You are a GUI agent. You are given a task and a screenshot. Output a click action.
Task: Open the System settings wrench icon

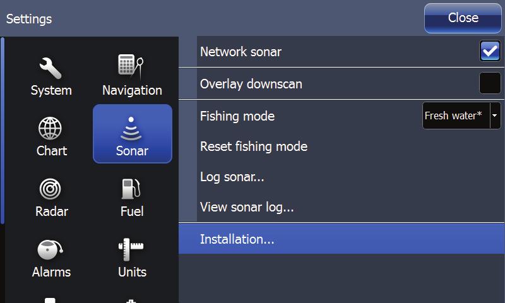click(x=50, y=68)
